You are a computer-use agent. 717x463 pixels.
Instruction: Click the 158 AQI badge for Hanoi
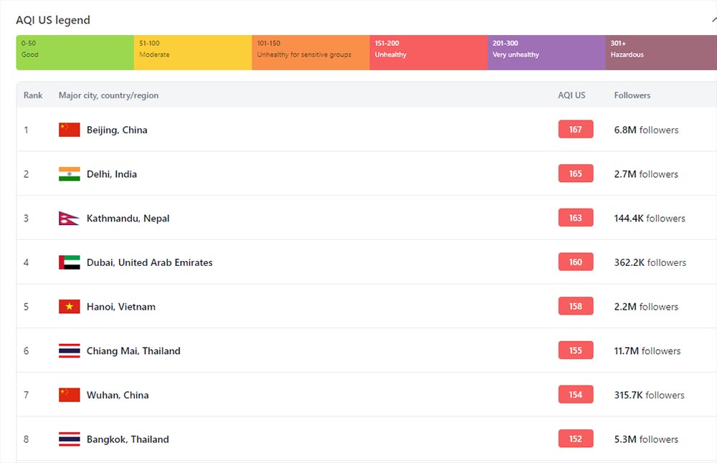coord(575,307)
